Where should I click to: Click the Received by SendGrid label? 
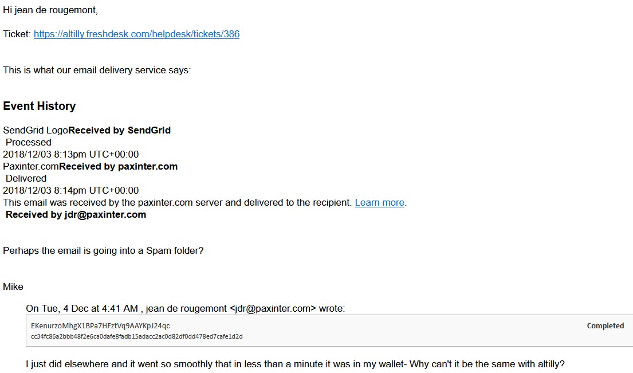point(120,131)
